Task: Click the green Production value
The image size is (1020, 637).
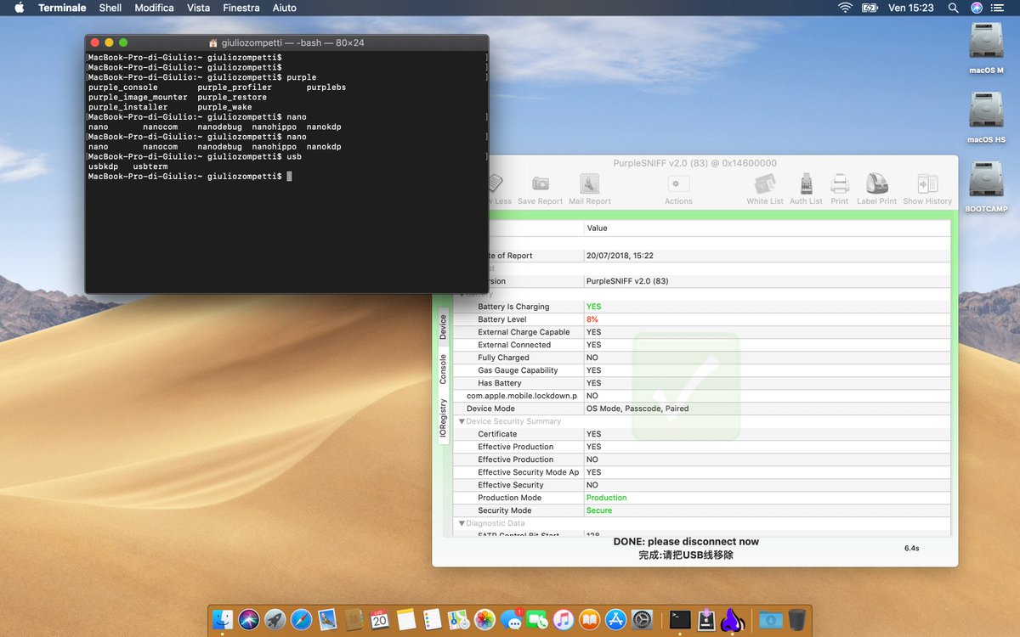Action: pos(606,498)
